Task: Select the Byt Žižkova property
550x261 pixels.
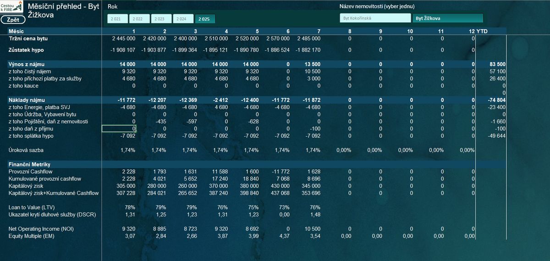Action: click(x=447, y=18)
